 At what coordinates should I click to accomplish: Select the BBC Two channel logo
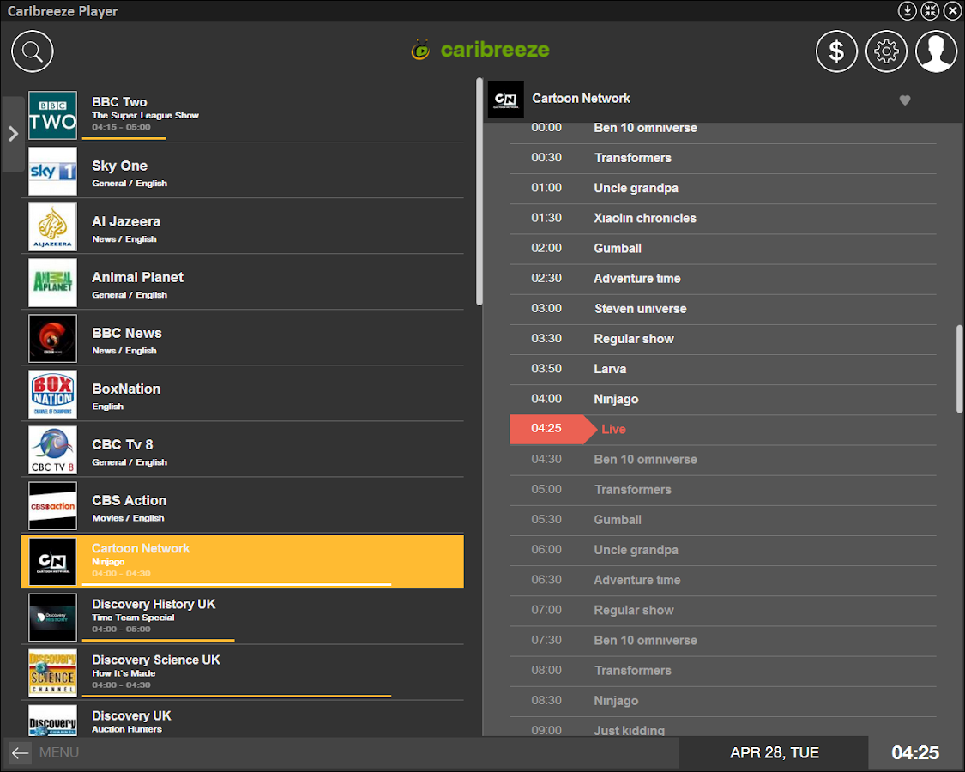53,115
